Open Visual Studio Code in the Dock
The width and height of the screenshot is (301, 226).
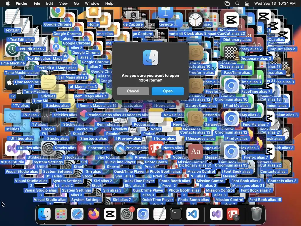coord(193,214)
